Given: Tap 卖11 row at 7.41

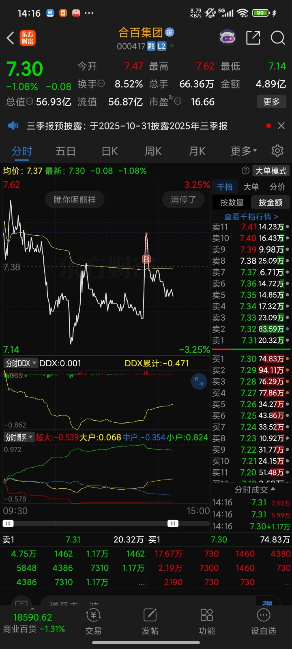Looking at the screenshot, I should coord(251,227).
